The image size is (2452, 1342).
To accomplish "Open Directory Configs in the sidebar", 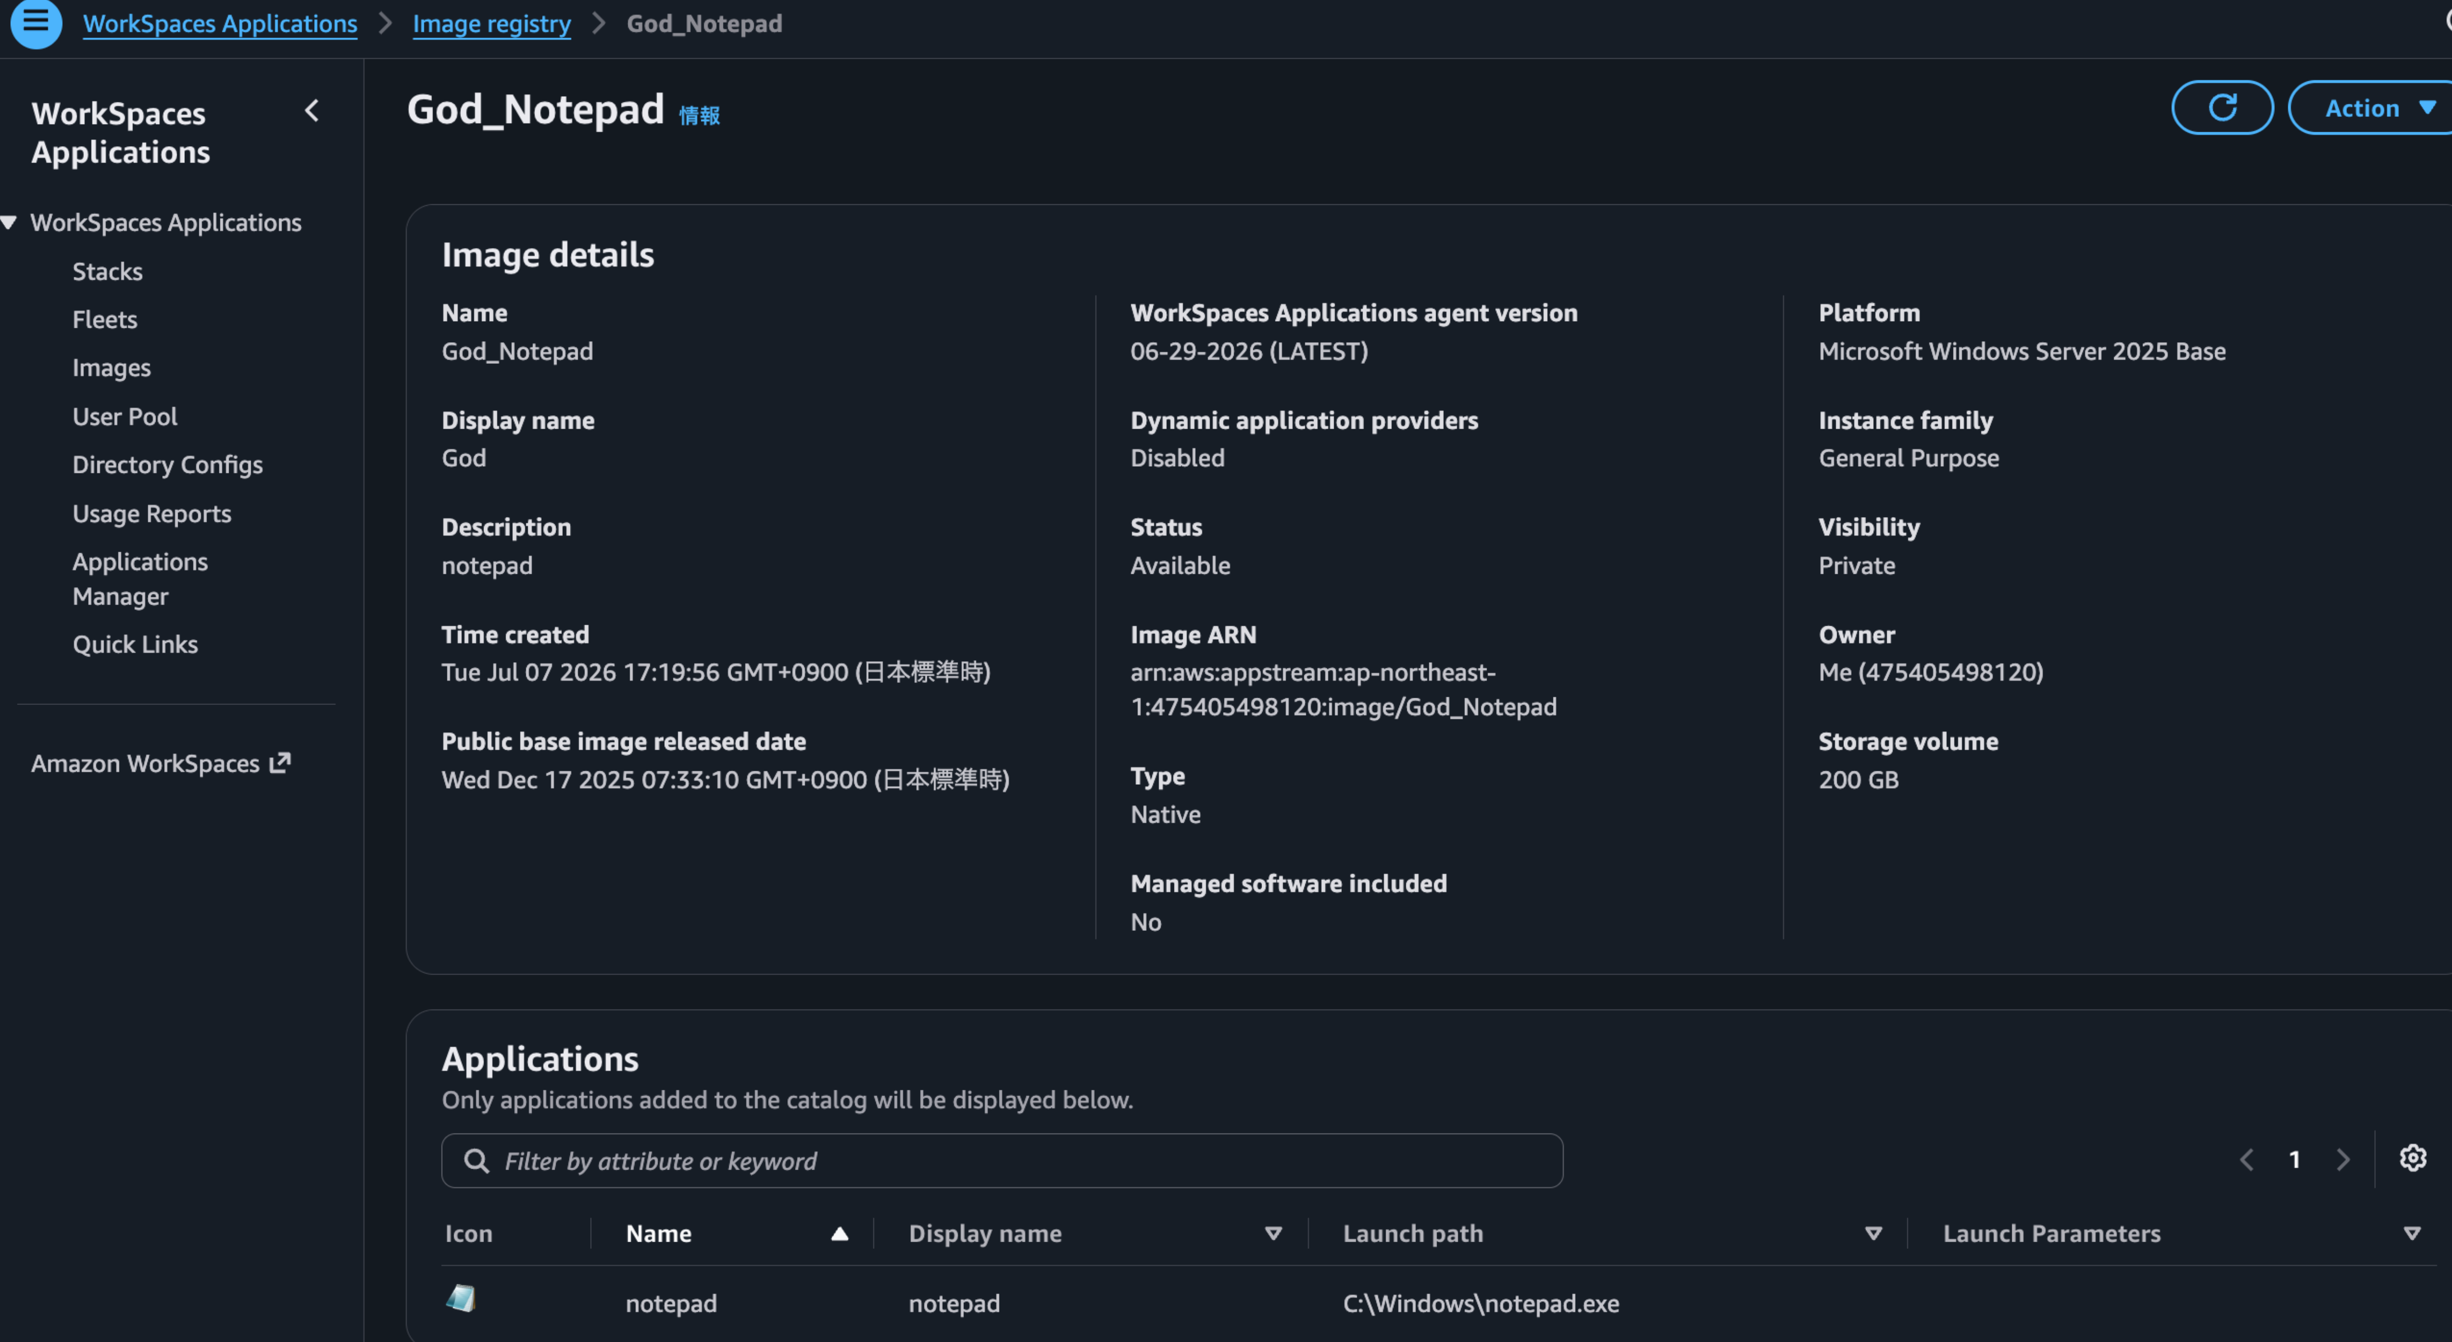I will pyautogui.click(x=167, y=465).
